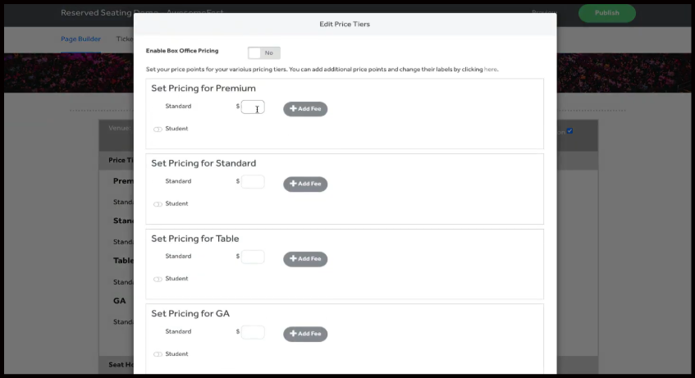Toggle the Enable Box Office Pricing switch

[x=263, y=52]
